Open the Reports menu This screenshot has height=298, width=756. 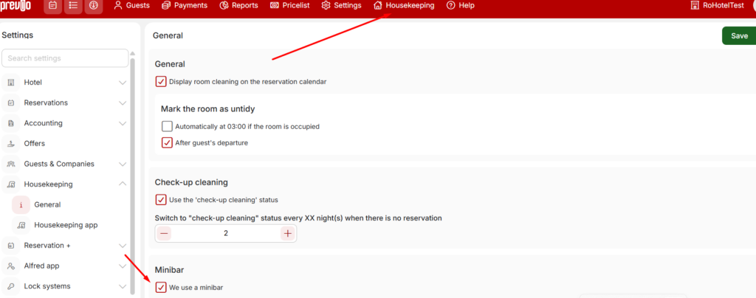(238, 5)
